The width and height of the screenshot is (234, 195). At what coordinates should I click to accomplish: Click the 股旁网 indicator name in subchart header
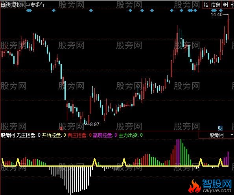(x=8, y=135)
